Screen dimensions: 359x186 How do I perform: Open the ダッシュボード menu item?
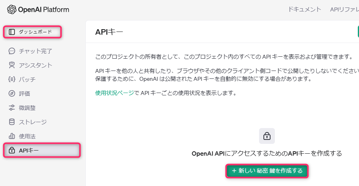[35, 32]
